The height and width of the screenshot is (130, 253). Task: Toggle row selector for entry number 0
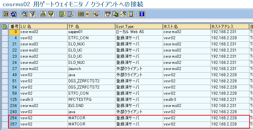pos(5,32)
